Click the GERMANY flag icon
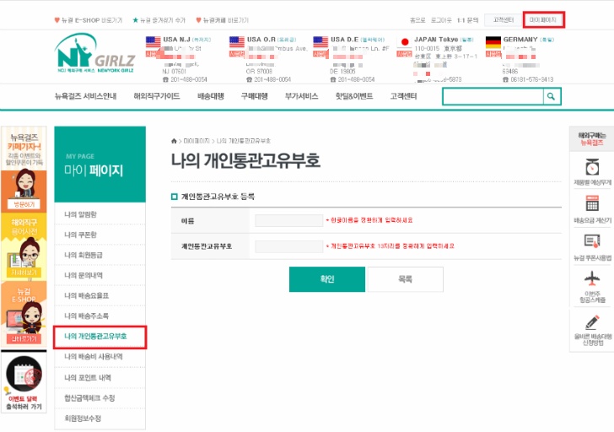Screen dimensions: 614x432 493,41
